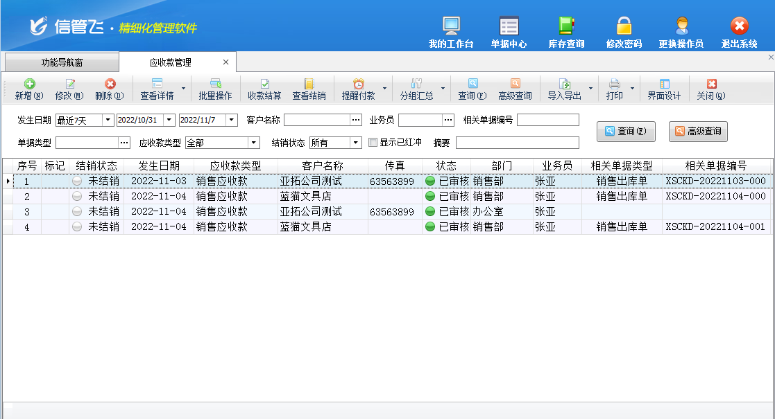This screenshot has height=419, width=775.
Task: Switch to the 功能导航窗 tab
Action: point(61,62)
